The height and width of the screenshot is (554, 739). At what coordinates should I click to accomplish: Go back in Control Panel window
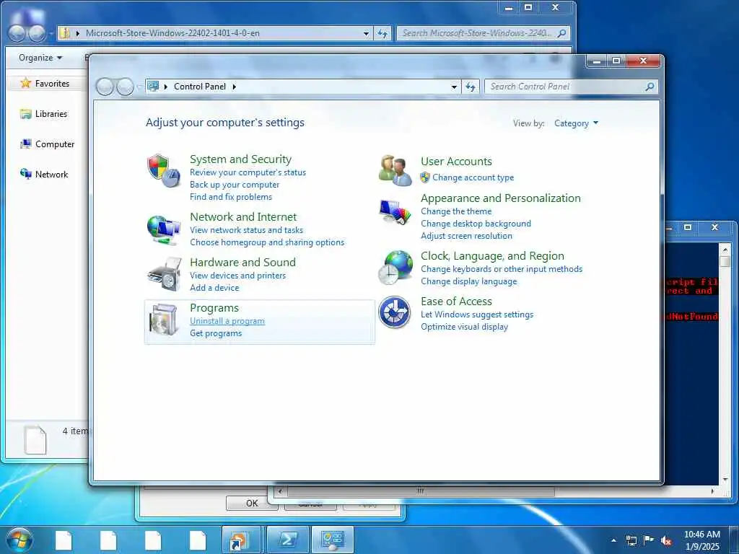(x=105, y=87)
